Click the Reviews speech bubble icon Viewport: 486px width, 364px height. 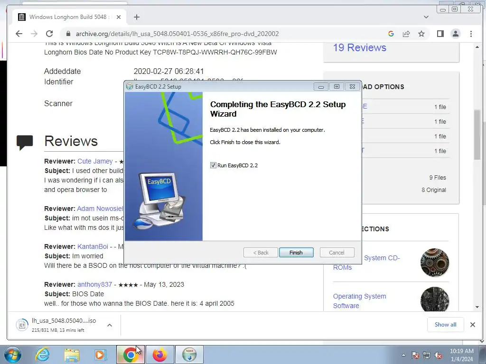click(x=25, y=142)
